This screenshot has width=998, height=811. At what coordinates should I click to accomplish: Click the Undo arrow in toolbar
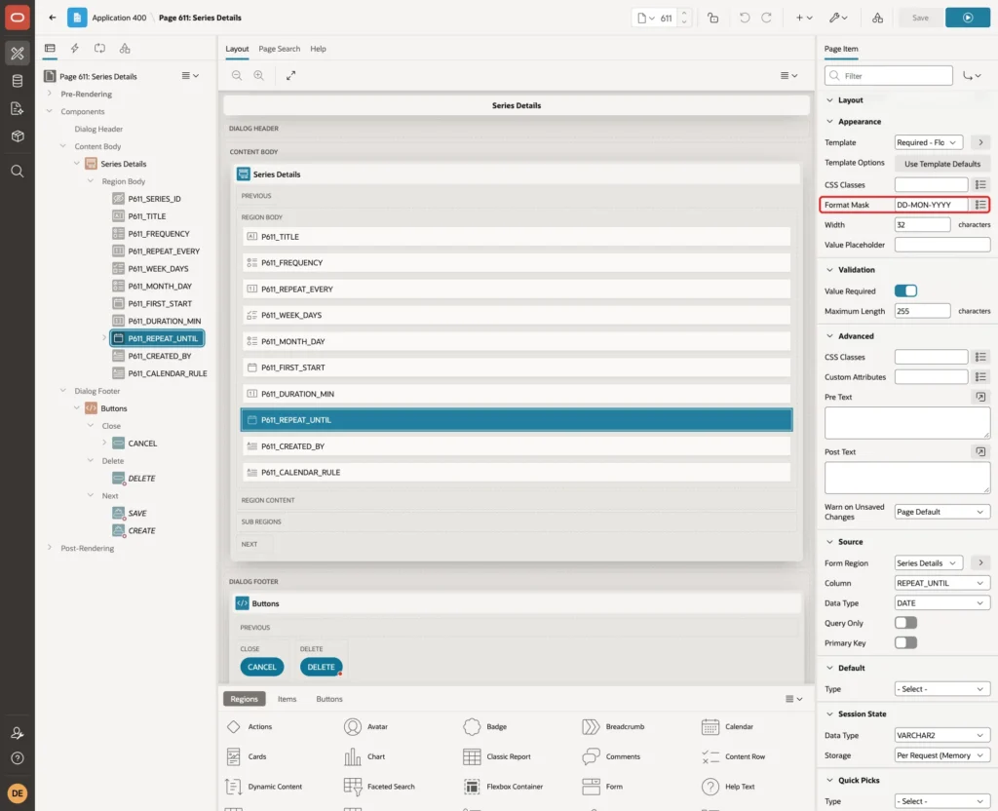[x=744, y=18]
